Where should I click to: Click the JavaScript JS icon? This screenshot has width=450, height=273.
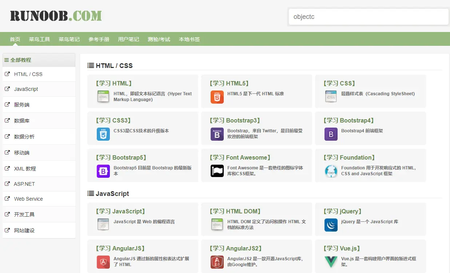click(x=103, y=225)
